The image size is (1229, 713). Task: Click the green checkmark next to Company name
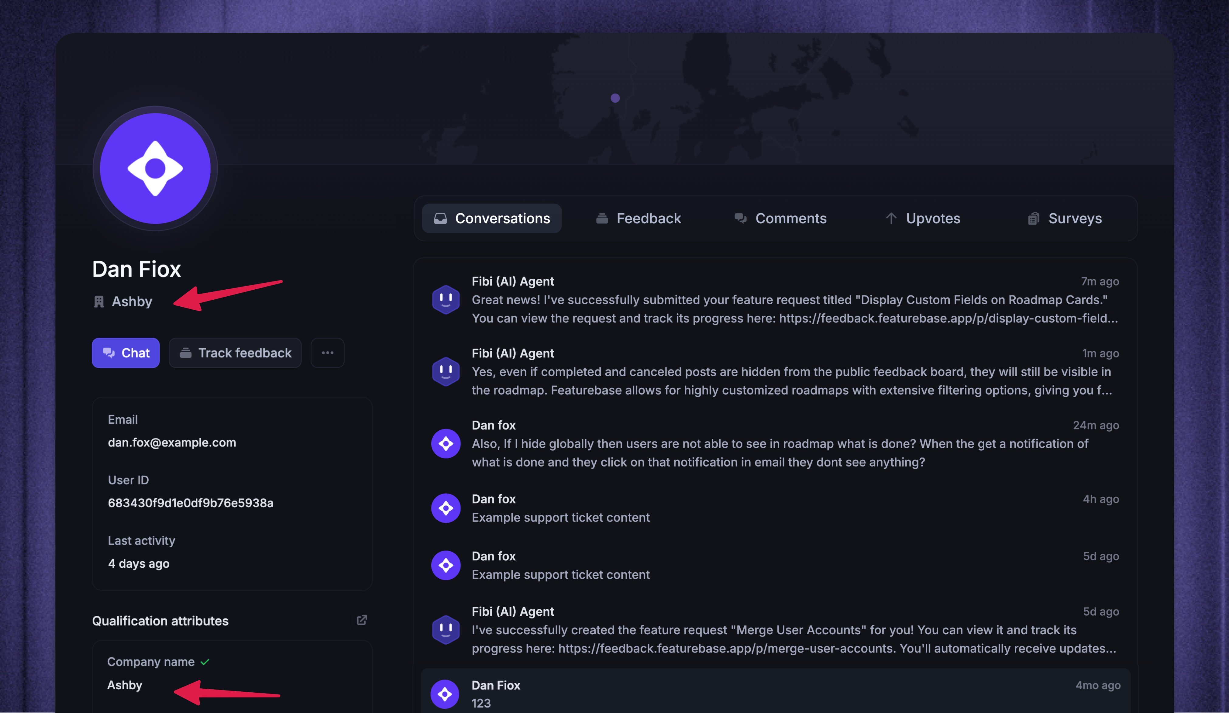pos(205,662)
